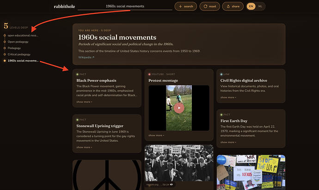
Task: Open the Black Power emphasis fact card
Action: tap(107, 88)
